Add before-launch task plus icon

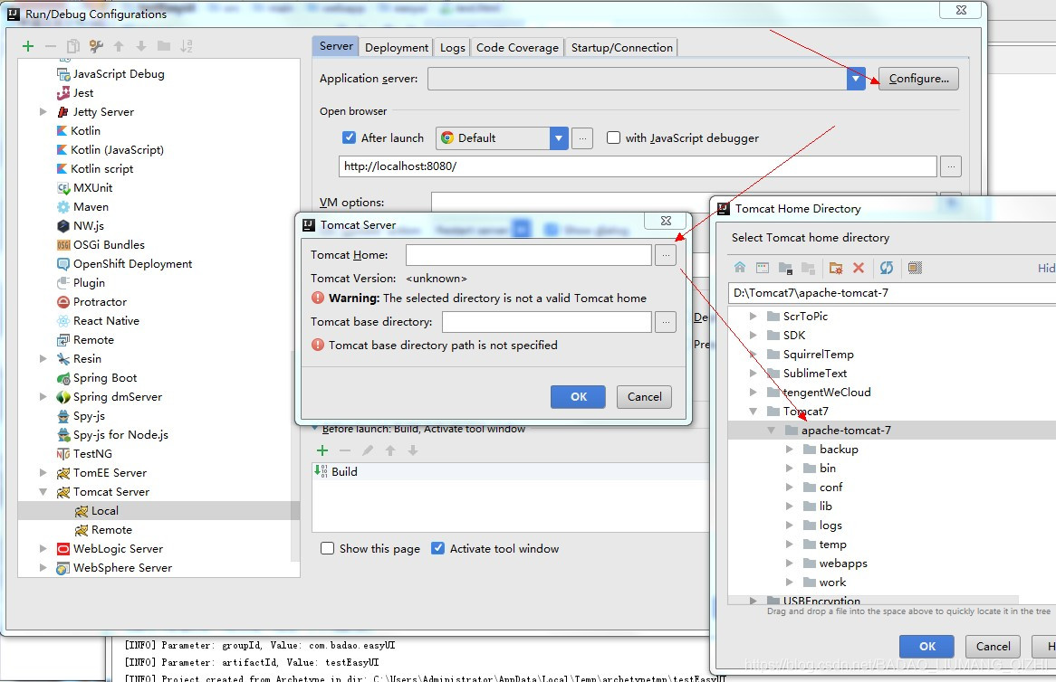(x=322, y=450)
